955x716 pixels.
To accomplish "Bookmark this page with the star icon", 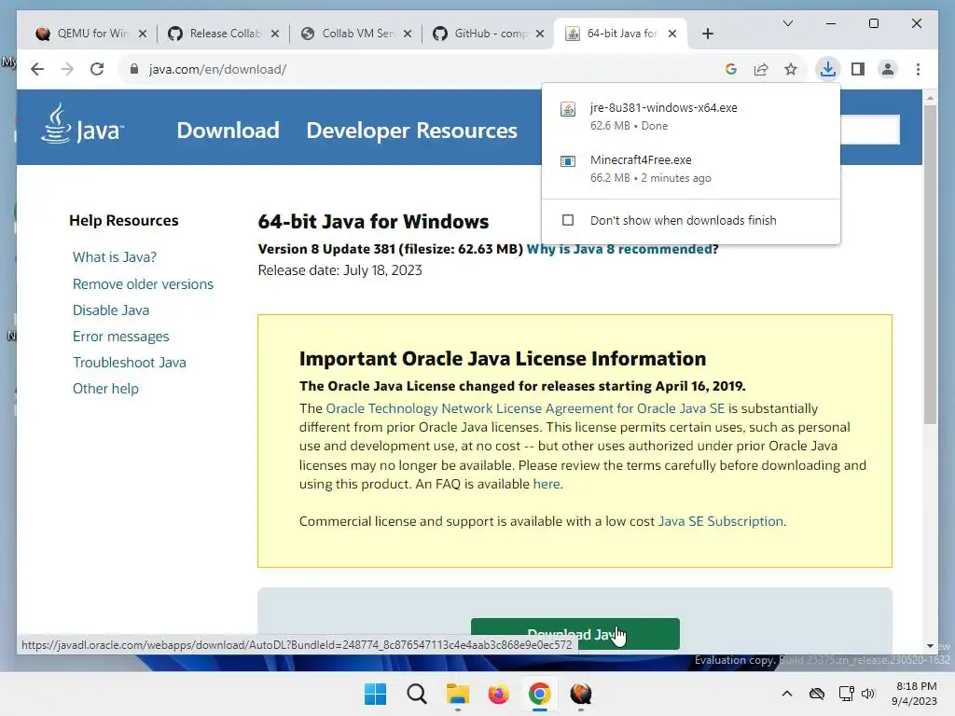I will [x=791, y=69].
